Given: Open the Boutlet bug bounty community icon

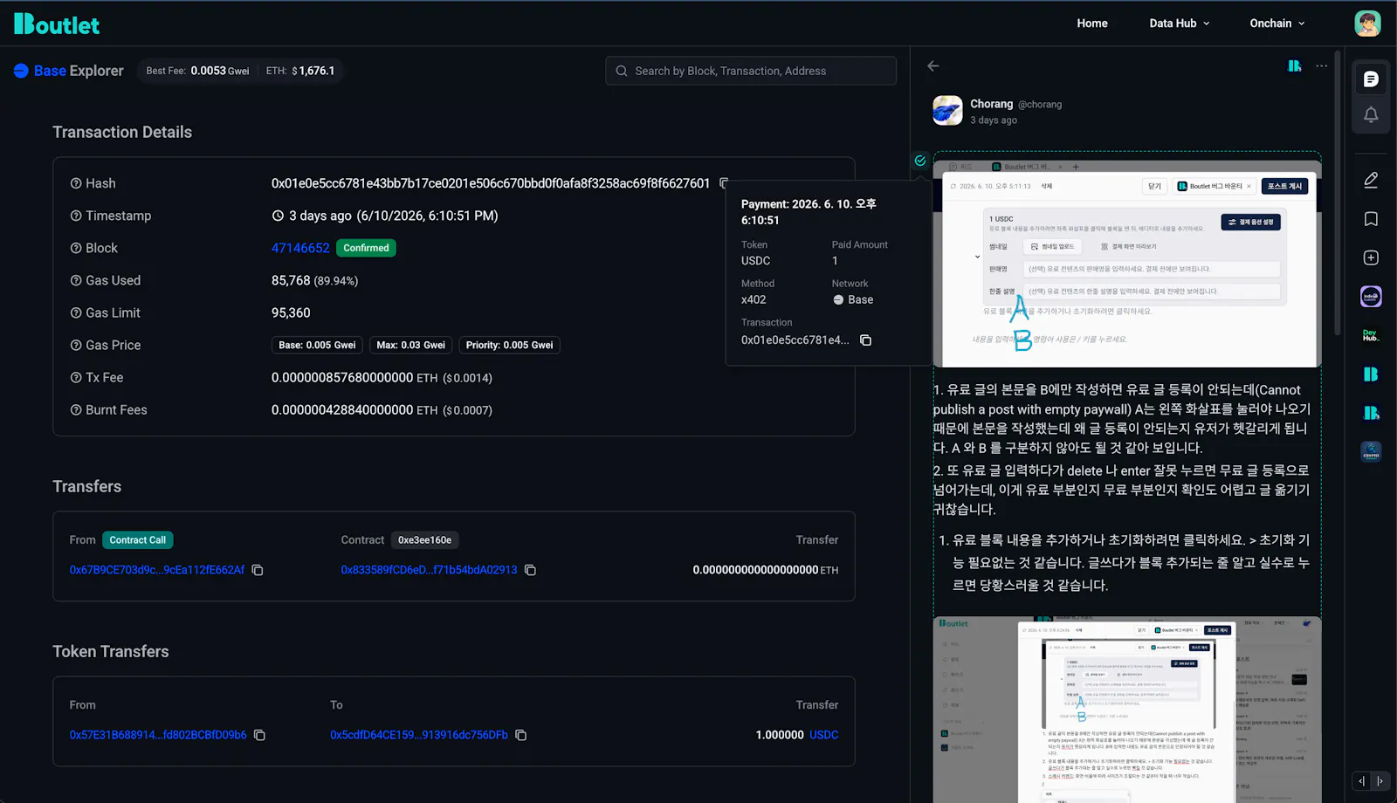Looking at the screenshot, I should pos(1371,413).
